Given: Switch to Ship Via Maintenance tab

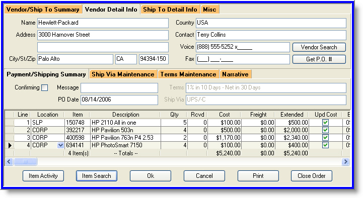Looking at the screenshot, I should click(x=123, y=74).
